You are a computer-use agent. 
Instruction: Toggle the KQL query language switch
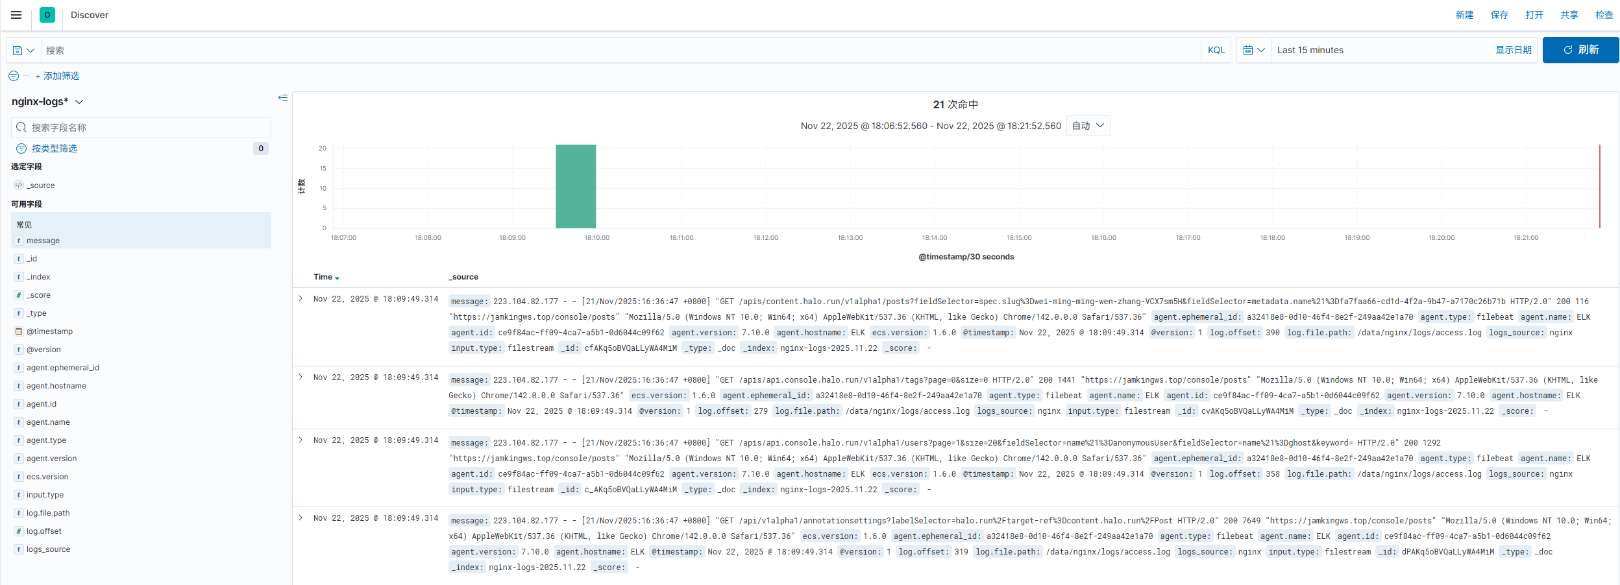pyautogui.click(x=1216, y=50)
